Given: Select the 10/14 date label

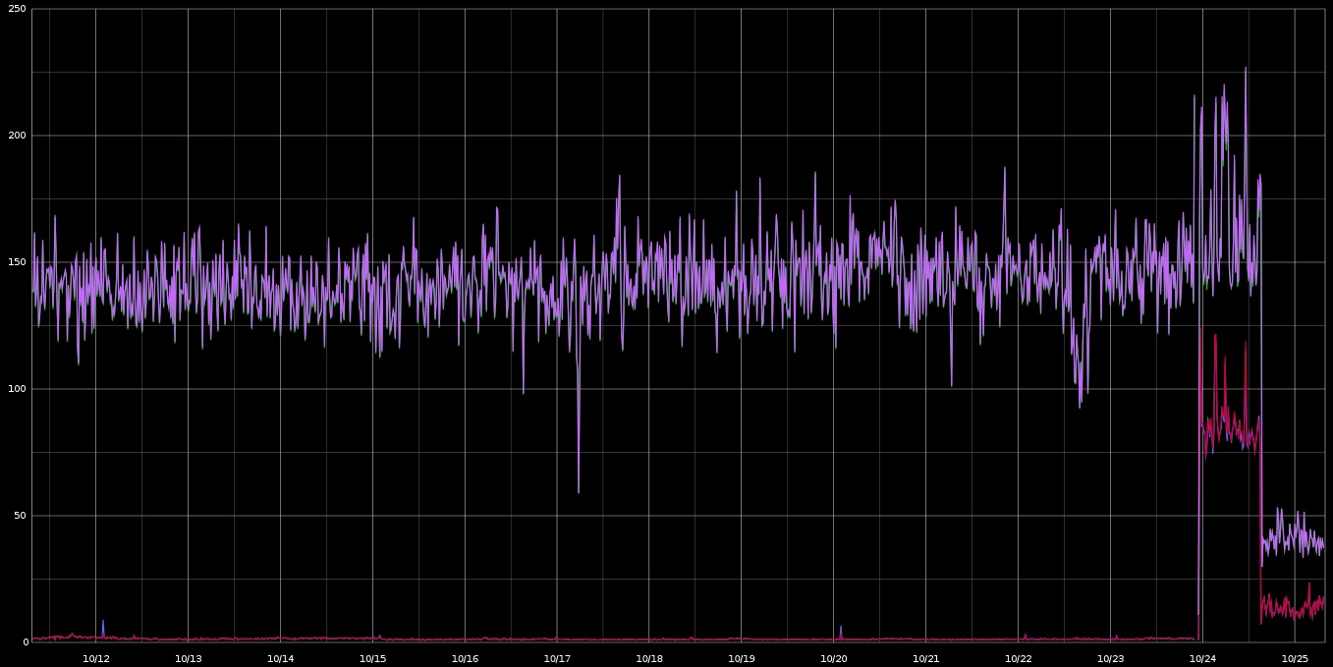Looking at the screenshot, I should click(281, 658).
